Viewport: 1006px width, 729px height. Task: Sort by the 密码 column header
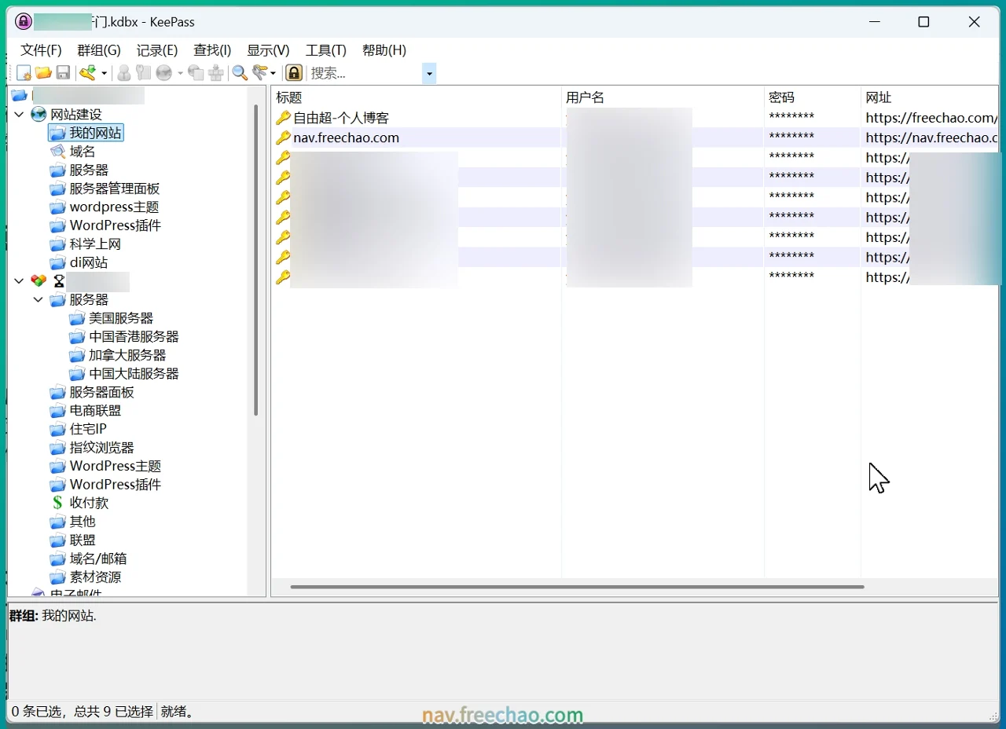click(x=813, y=97)
